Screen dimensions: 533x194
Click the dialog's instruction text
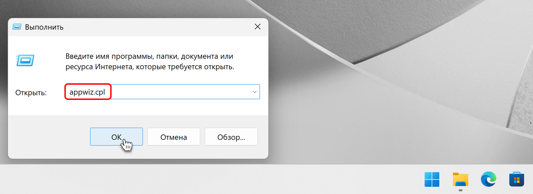tap(149, 61)
